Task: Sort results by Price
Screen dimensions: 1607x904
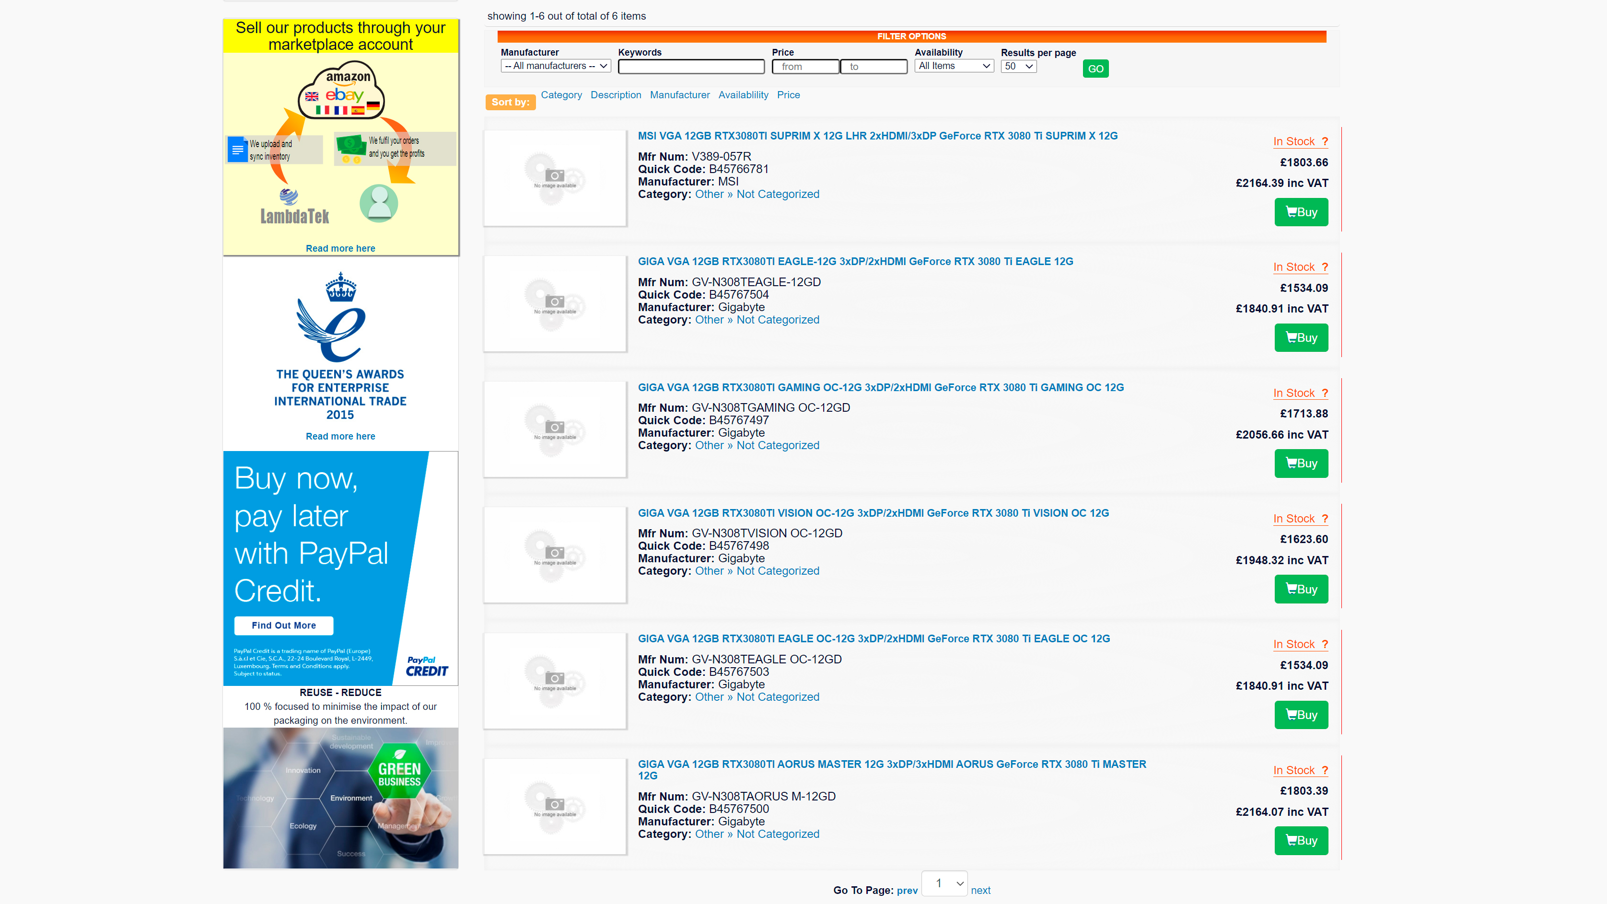Action: pos(788,95)
